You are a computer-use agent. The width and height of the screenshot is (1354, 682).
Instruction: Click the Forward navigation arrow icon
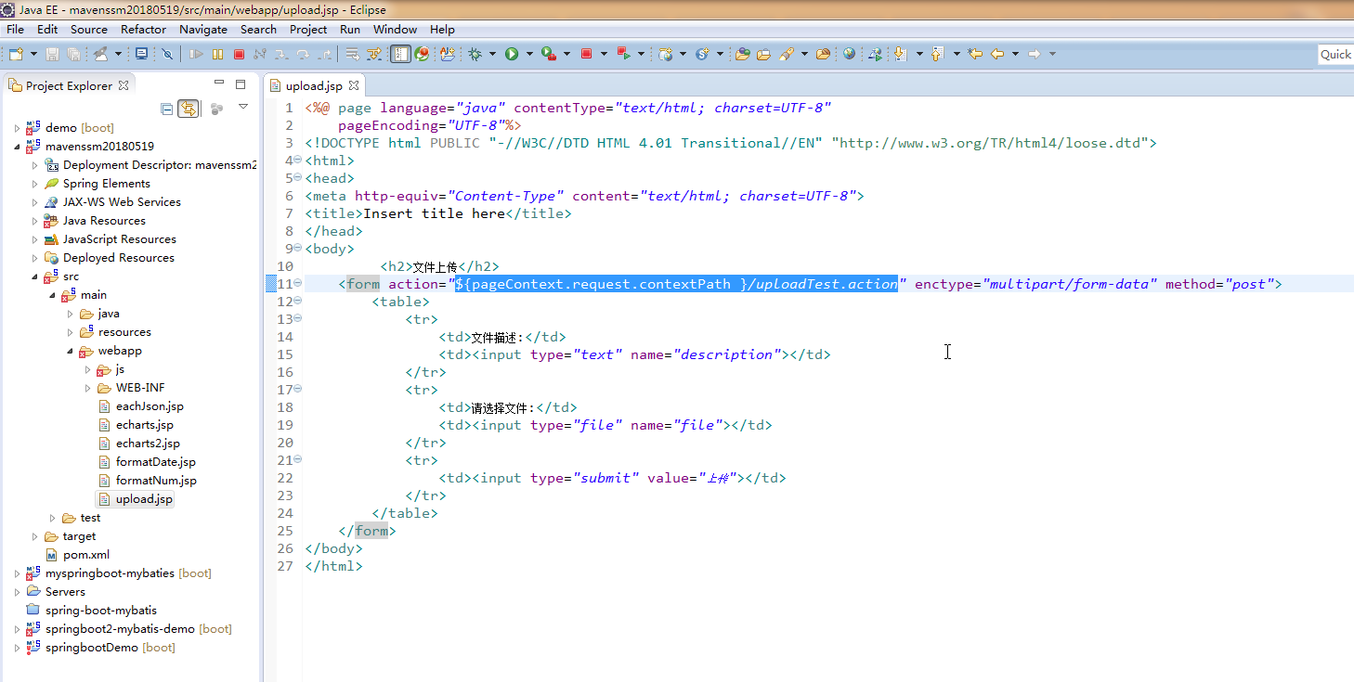1034,54
